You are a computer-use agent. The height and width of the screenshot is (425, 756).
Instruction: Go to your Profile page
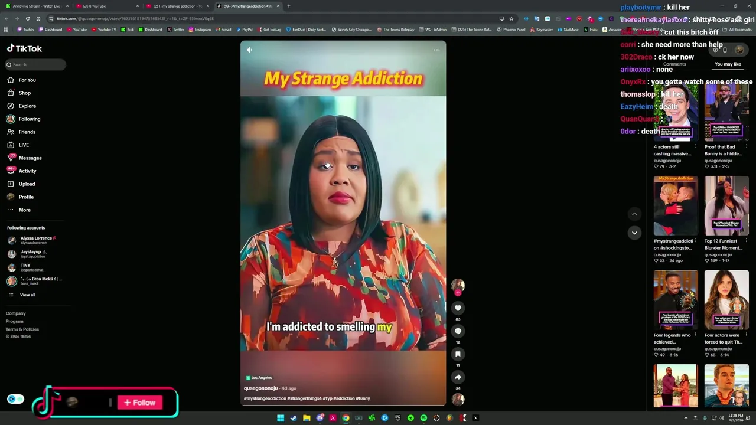coord(21,197)
